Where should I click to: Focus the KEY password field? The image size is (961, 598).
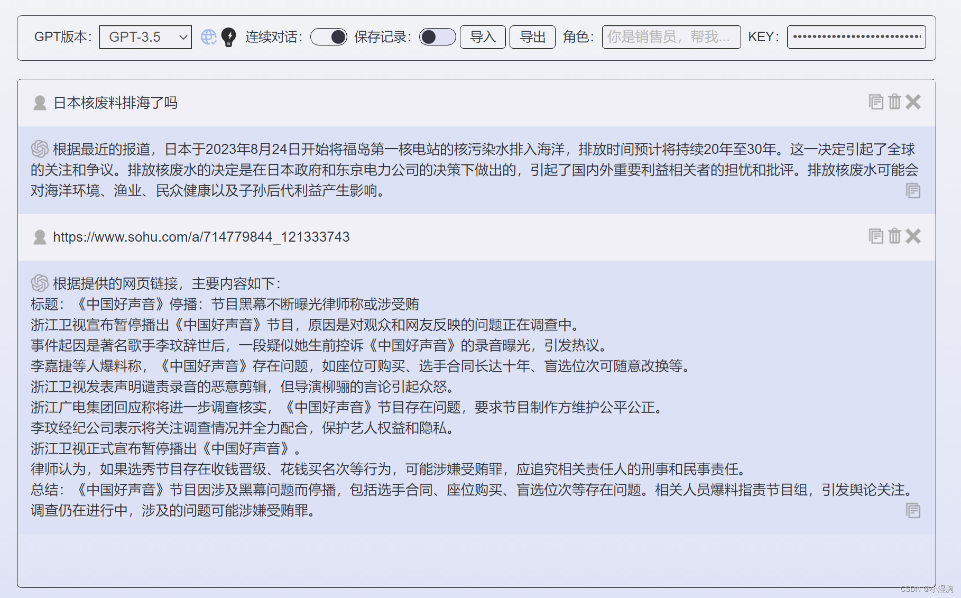point(856,37)
